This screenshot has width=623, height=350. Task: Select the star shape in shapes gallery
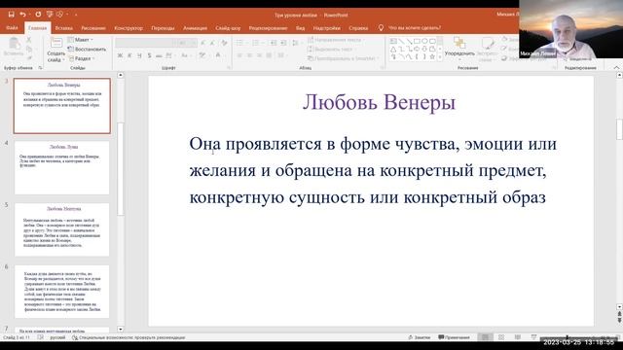(x=432, y=56)
